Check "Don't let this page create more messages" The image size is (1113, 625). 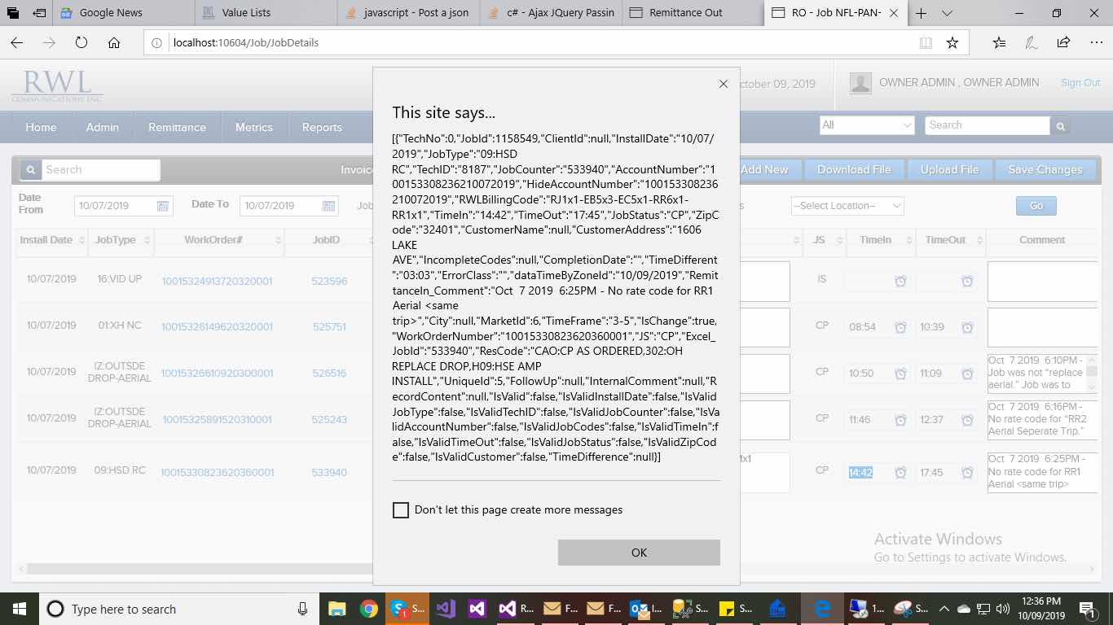click(x=401, y=510)
